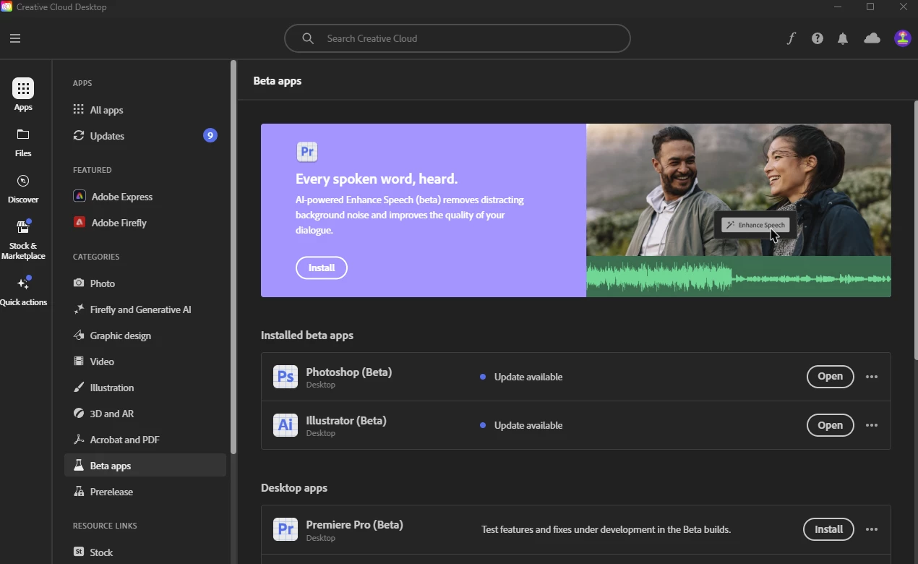Select All apps in sidebar
Viewport: 918px width, 564px height.
pos(145,110)
